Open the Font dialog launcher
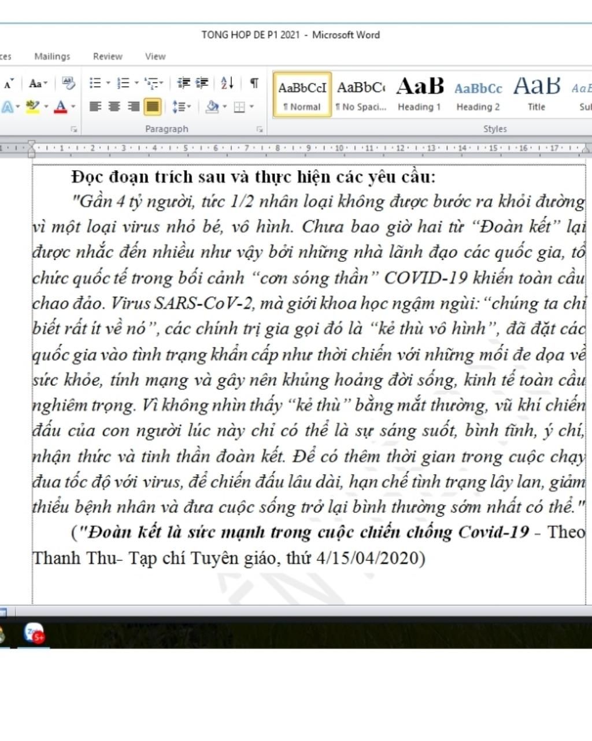The width and height of the screenshot is (592, 741). coord(74,130)
